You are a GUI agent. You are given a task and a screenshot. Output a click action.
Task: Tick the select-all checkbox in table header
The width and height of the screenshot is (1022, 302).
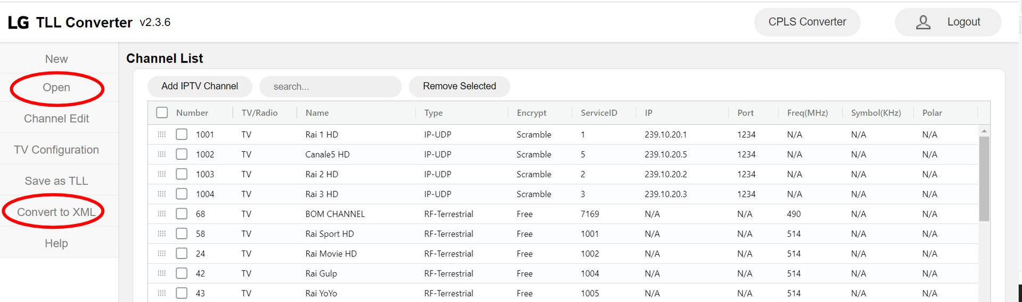(162, 113)
